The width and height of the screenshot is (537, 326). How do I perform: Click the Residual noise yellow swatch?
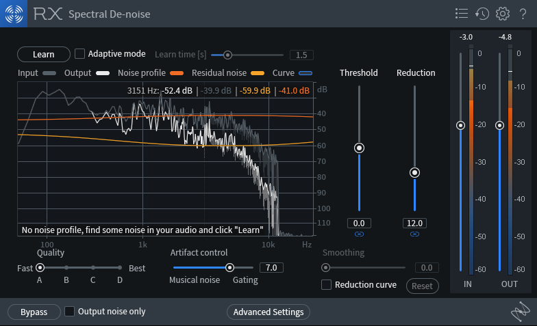(258, 73)
